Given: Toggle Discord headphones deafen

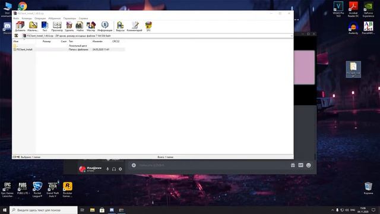Looking at the screenshot, I should click(114, 169).
